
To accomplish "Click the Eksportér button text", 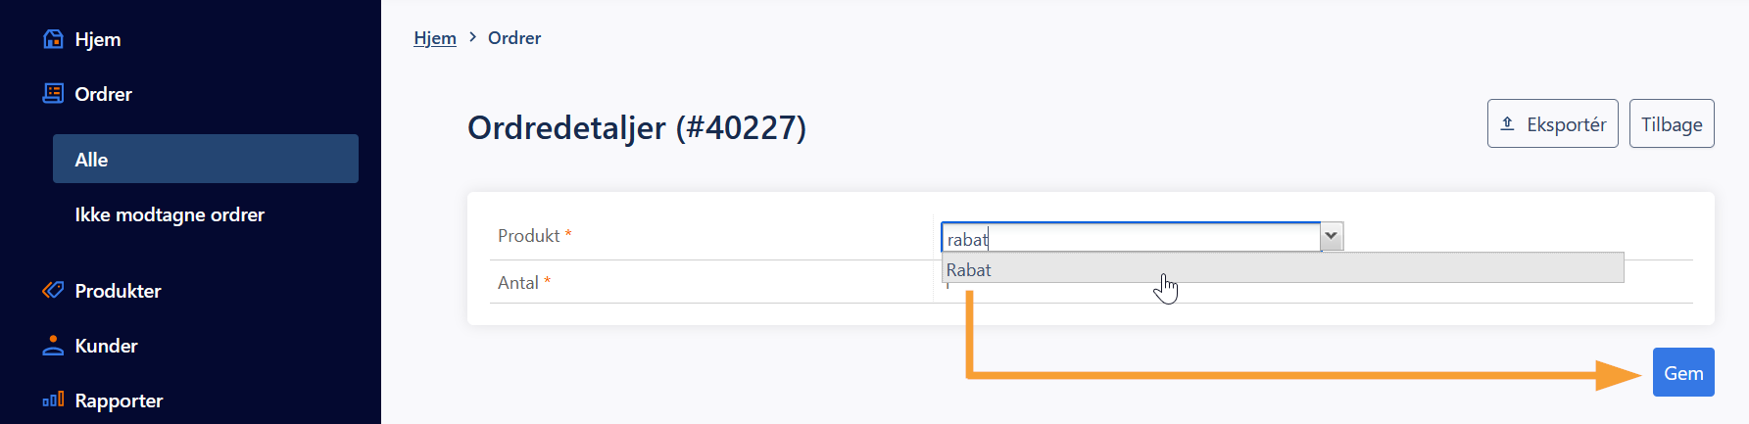I will [x=1566, y=124].
